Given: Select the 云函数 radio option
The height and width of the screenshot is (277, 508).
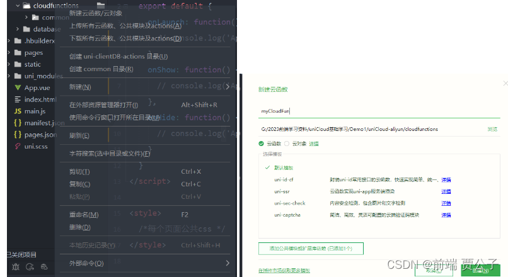Looking at the screenshot, I should 261,144.
